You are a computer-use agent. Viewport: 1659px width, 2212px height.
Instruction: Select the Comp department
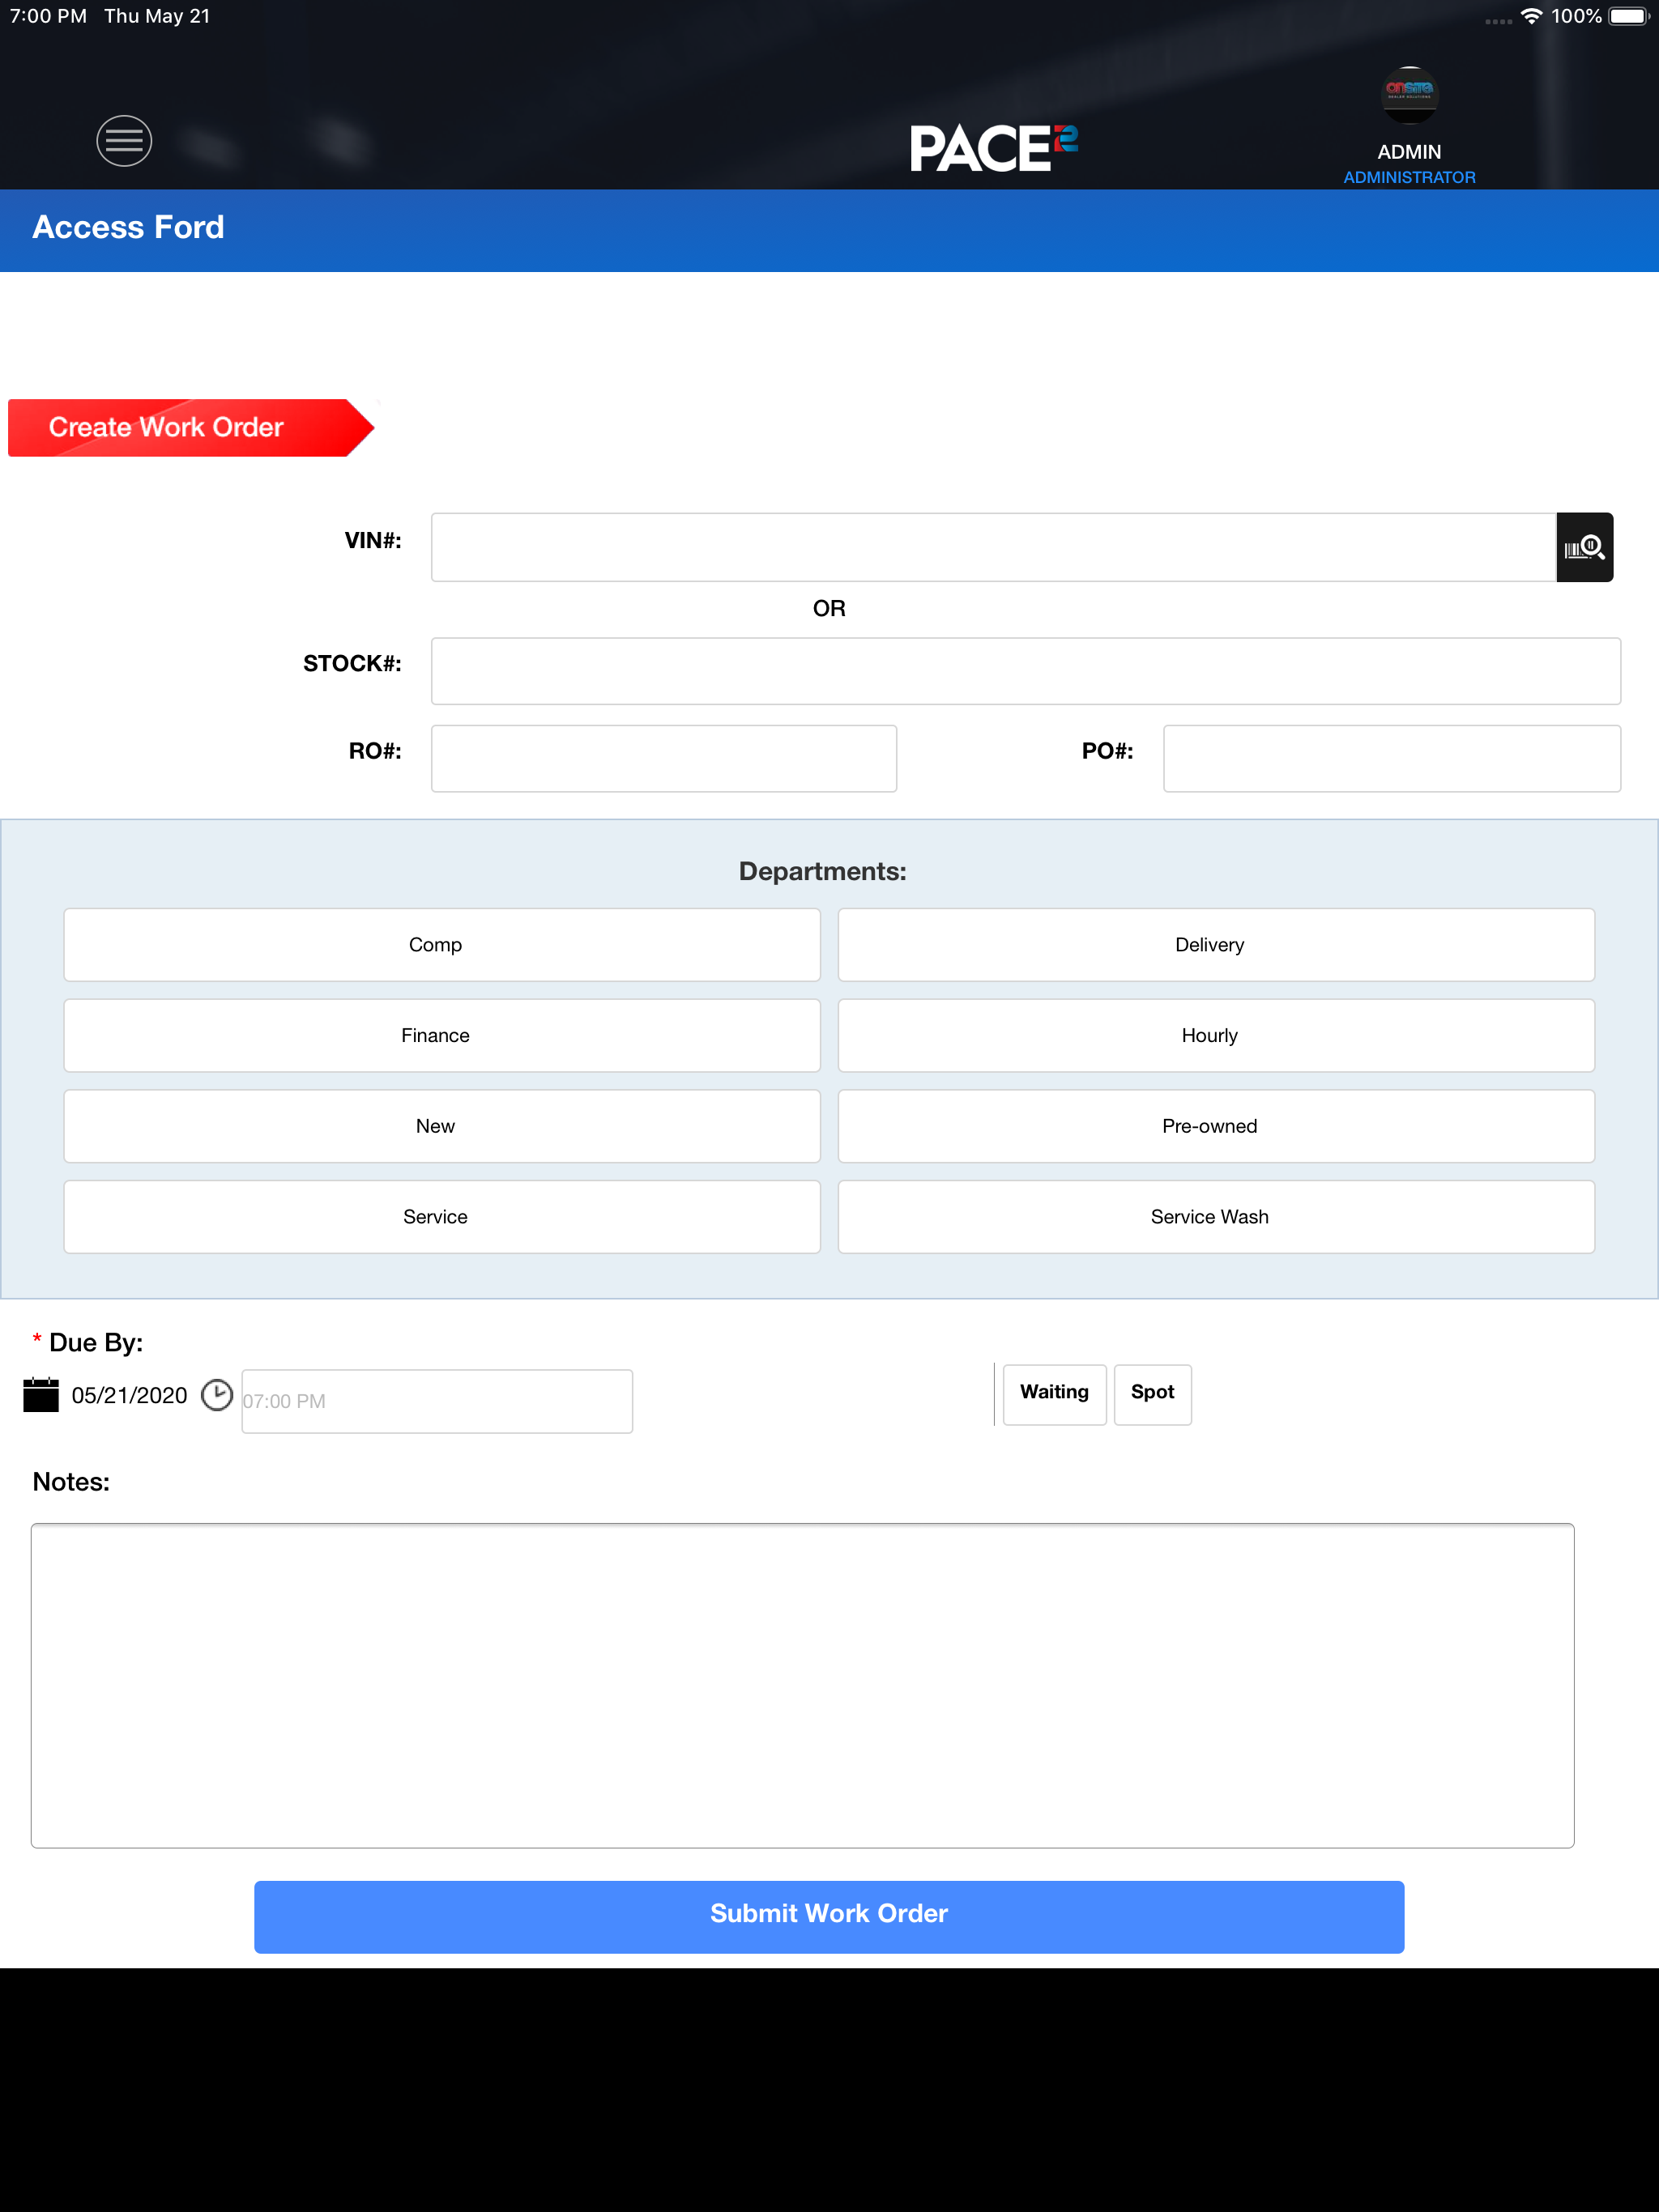(x=442, y=945)
